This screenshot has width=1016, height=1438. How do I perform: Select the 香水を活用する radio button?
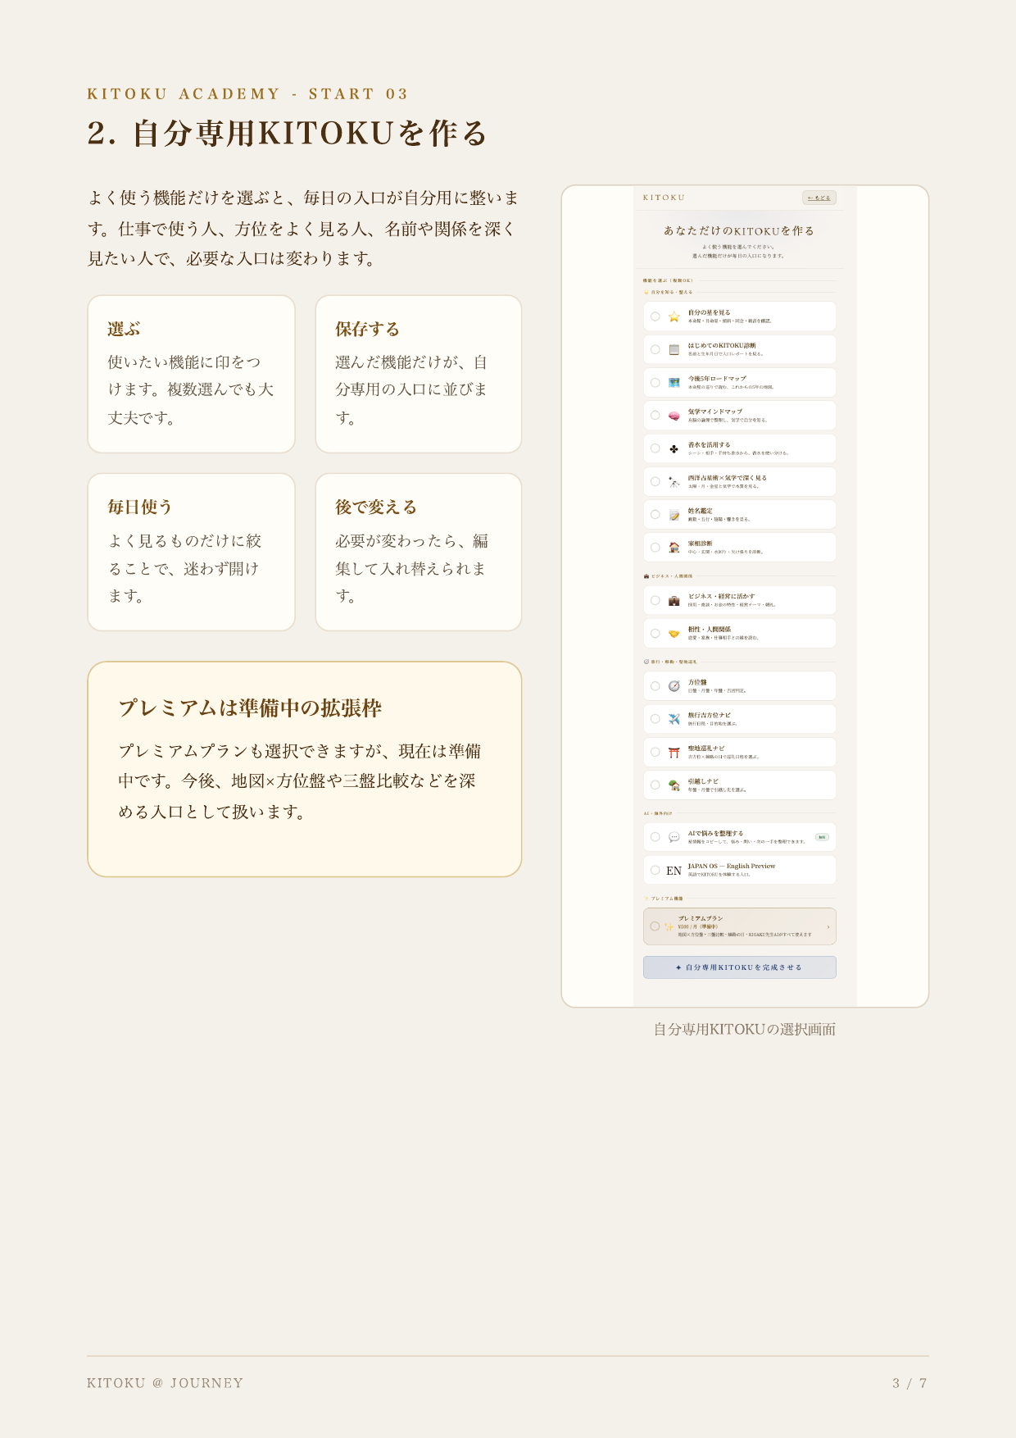coord(655,448)
